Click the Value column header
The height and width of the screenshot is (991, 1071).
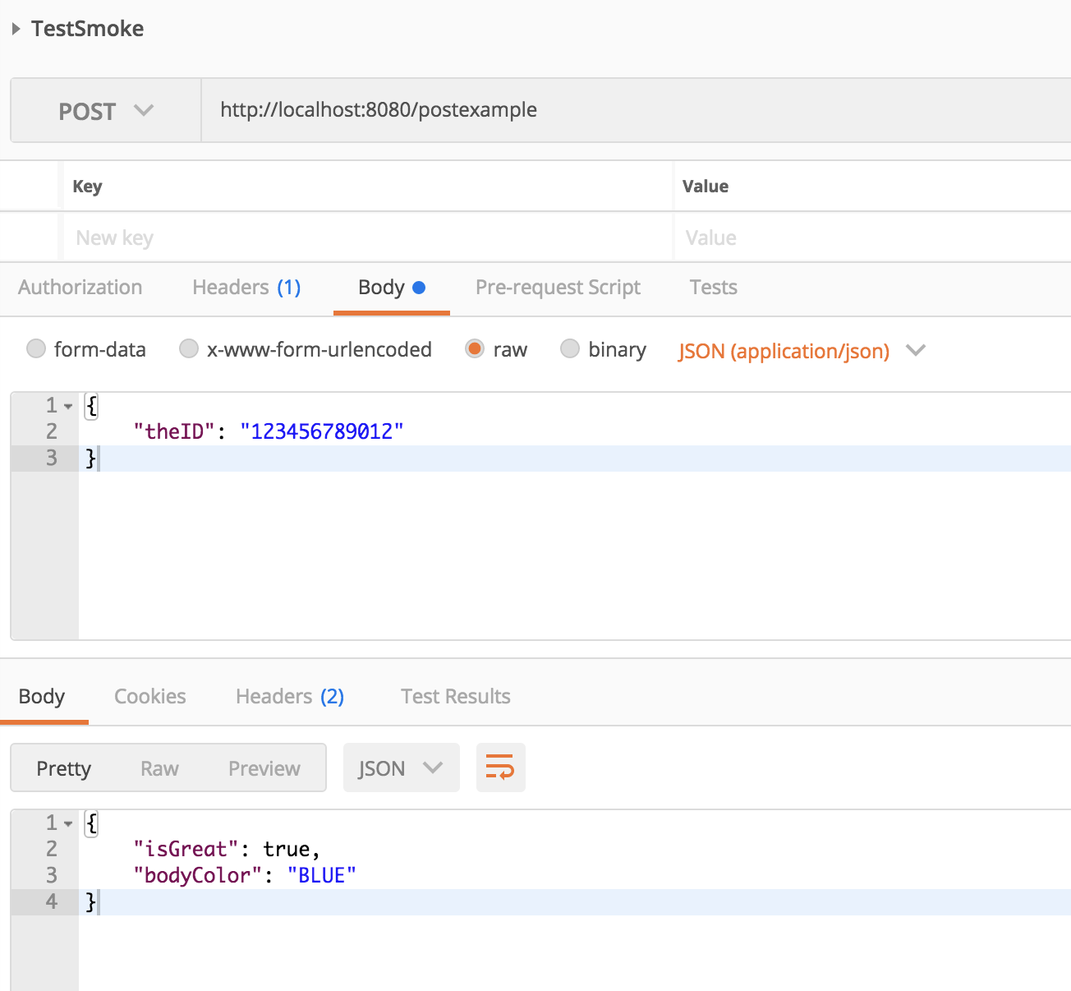pos(706,187)
